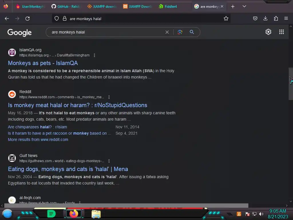
Task: Click the flag notification tray icon
Action: pos(248,214)
